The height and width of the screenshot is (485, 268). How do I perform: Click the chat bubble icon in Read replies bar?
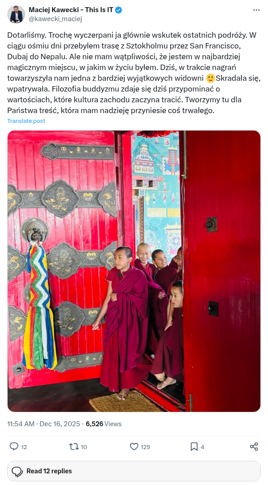click(x=17, y=472)
